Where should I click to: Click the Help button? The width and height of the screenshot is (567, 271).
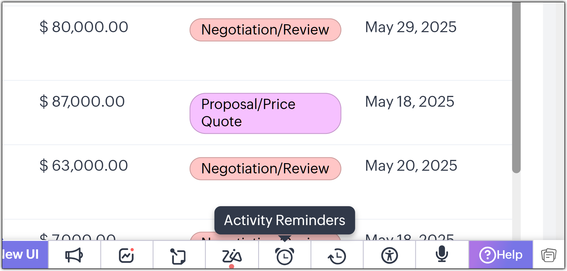[501, 255]
